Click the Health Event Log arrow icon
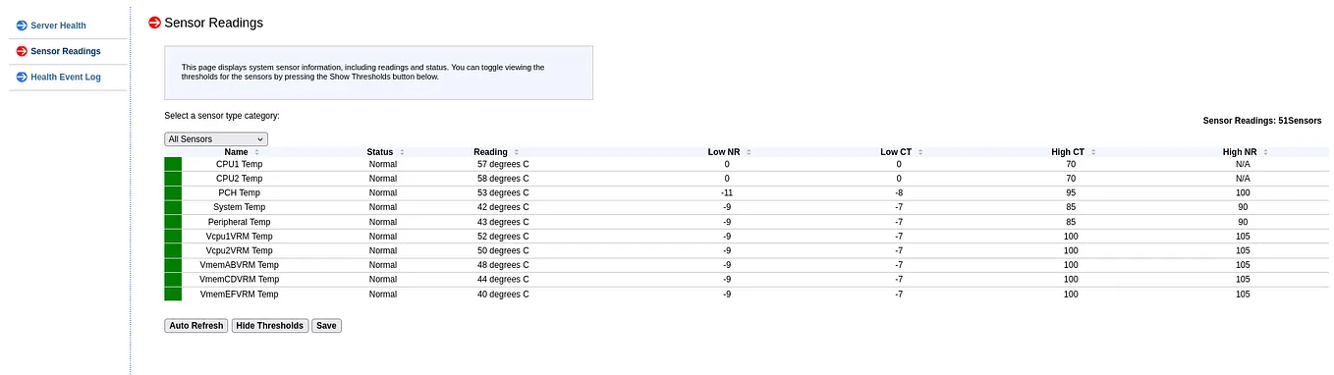 coord(22,77)
